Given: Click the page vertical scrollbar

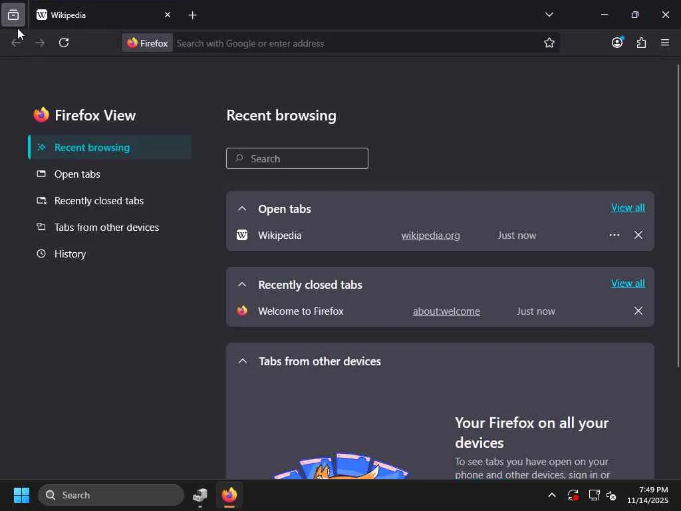Looking at the screenshot, I should tap(678, 216).
